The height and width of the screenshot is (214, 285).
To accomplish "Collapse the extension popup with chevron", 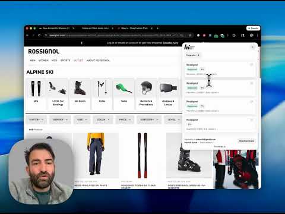I will 252,47.
